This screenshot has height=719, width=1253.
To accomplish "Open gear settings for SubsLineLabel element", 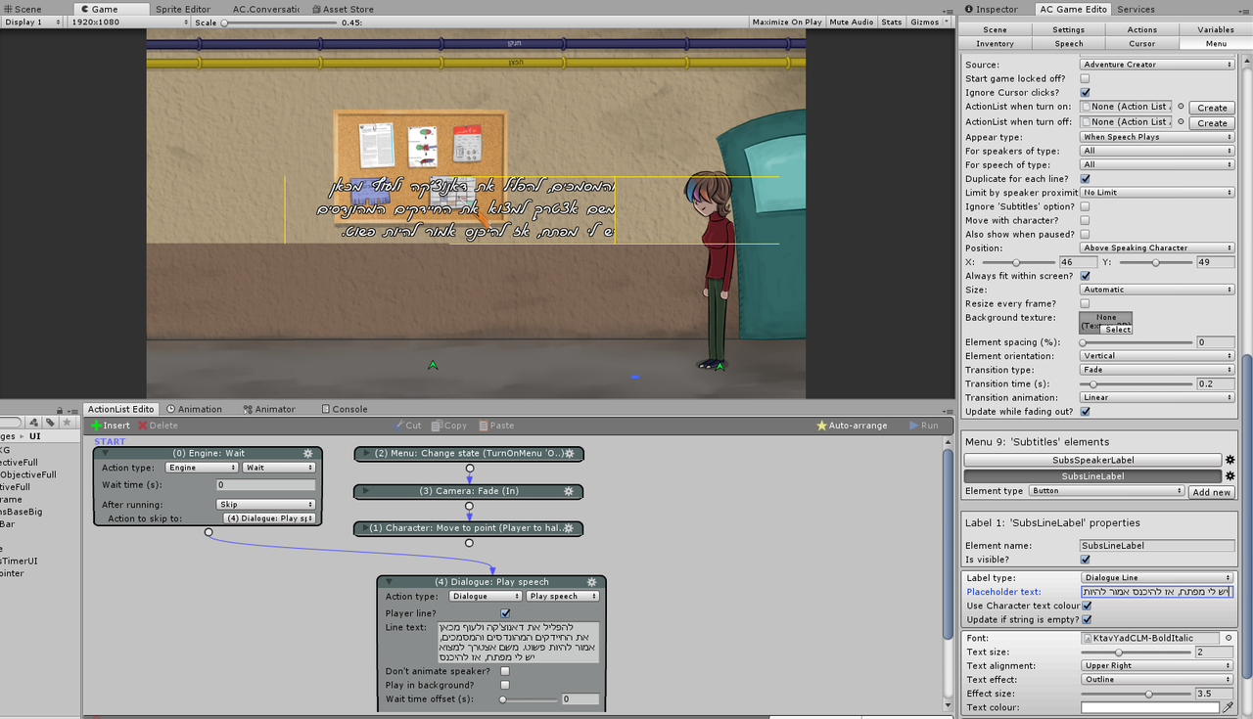I will [1230, 476].
